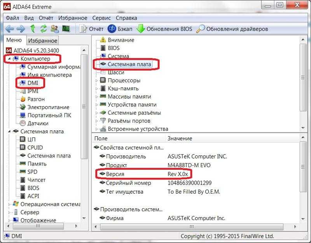
Task: Click the green Up arrow toolbar icon
Action: pos(33,29)
